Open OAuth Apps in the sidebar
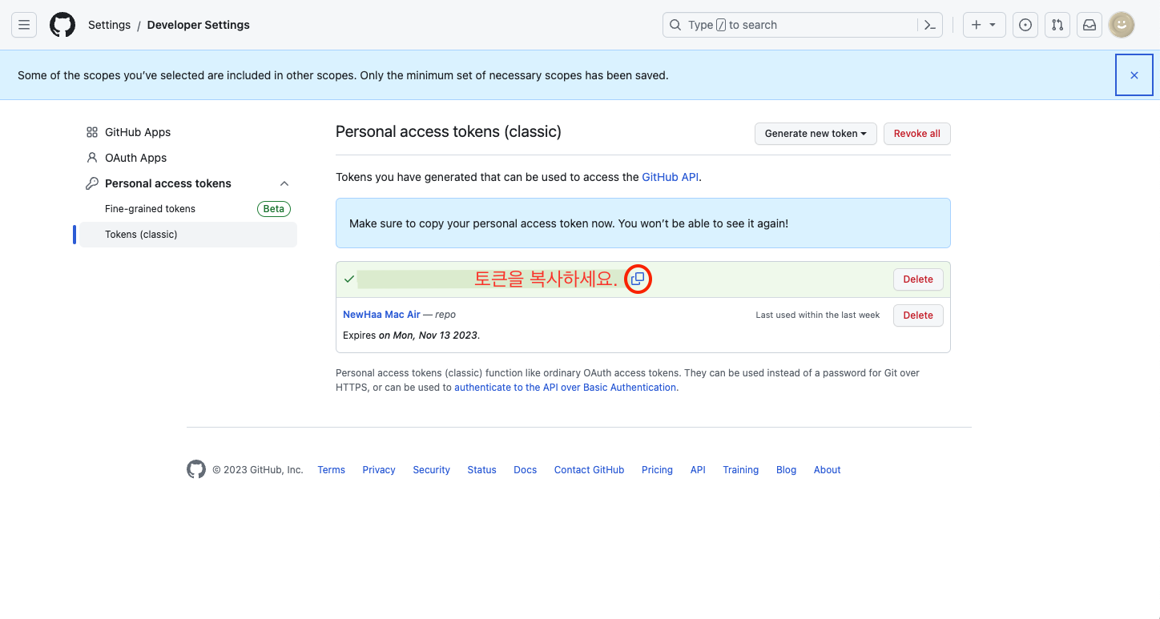Screen dimensions: 1160x619 tap(188, 158)
